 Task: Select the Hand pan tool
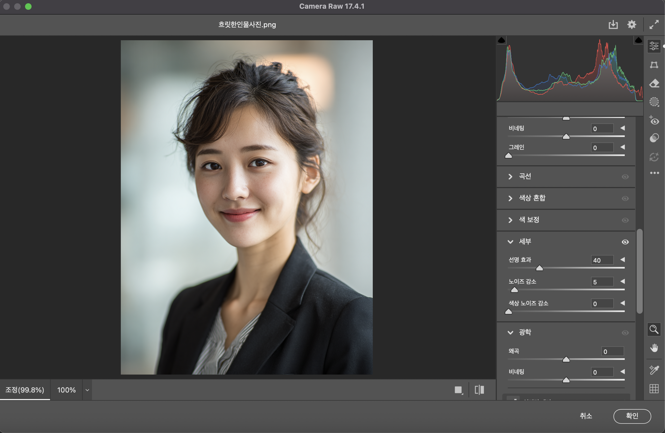[654, 348]
